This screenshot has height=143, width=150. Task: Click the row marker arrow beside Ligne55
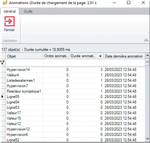click(x=2, y=97)
